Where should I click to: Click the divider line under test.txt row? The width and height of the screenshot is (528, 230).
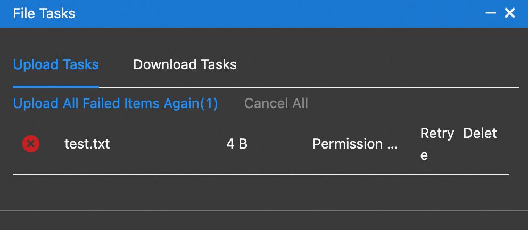click(x=261, y=174)
